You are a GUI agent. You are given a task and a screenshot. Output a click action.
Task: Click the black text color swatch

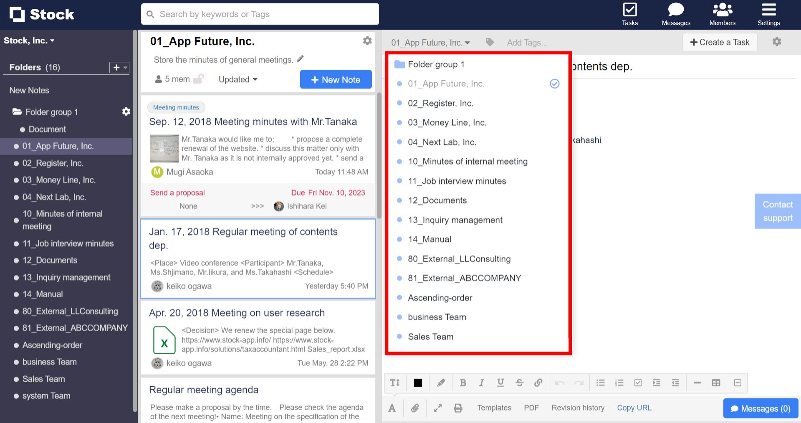pyautogui.click(x=418, y=382)
